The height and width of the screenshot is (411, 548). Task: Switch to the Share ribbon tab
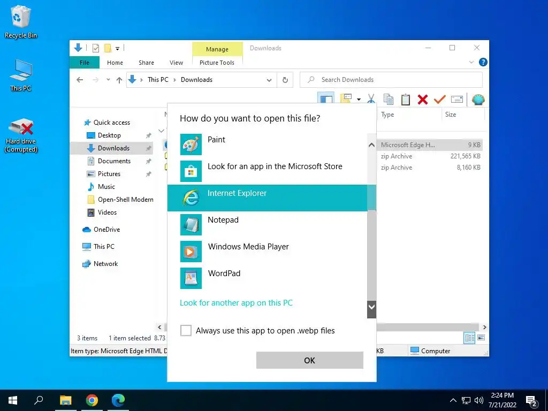coord(146,63)
